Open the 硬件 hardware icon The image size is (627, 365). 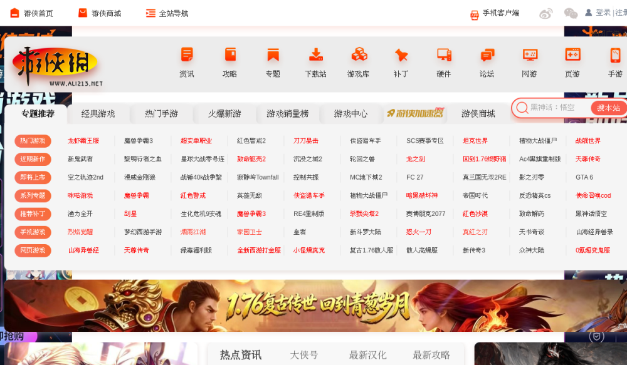pyautogui.click(x=444, y=54)
